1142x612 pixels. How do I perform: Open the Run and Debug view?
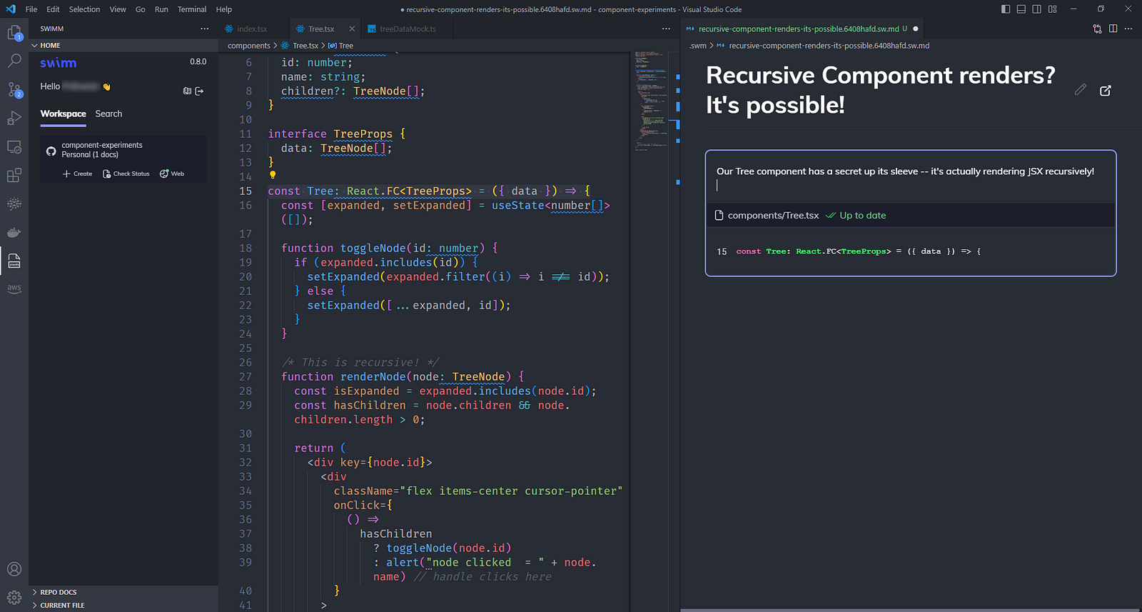coord(14,119)
